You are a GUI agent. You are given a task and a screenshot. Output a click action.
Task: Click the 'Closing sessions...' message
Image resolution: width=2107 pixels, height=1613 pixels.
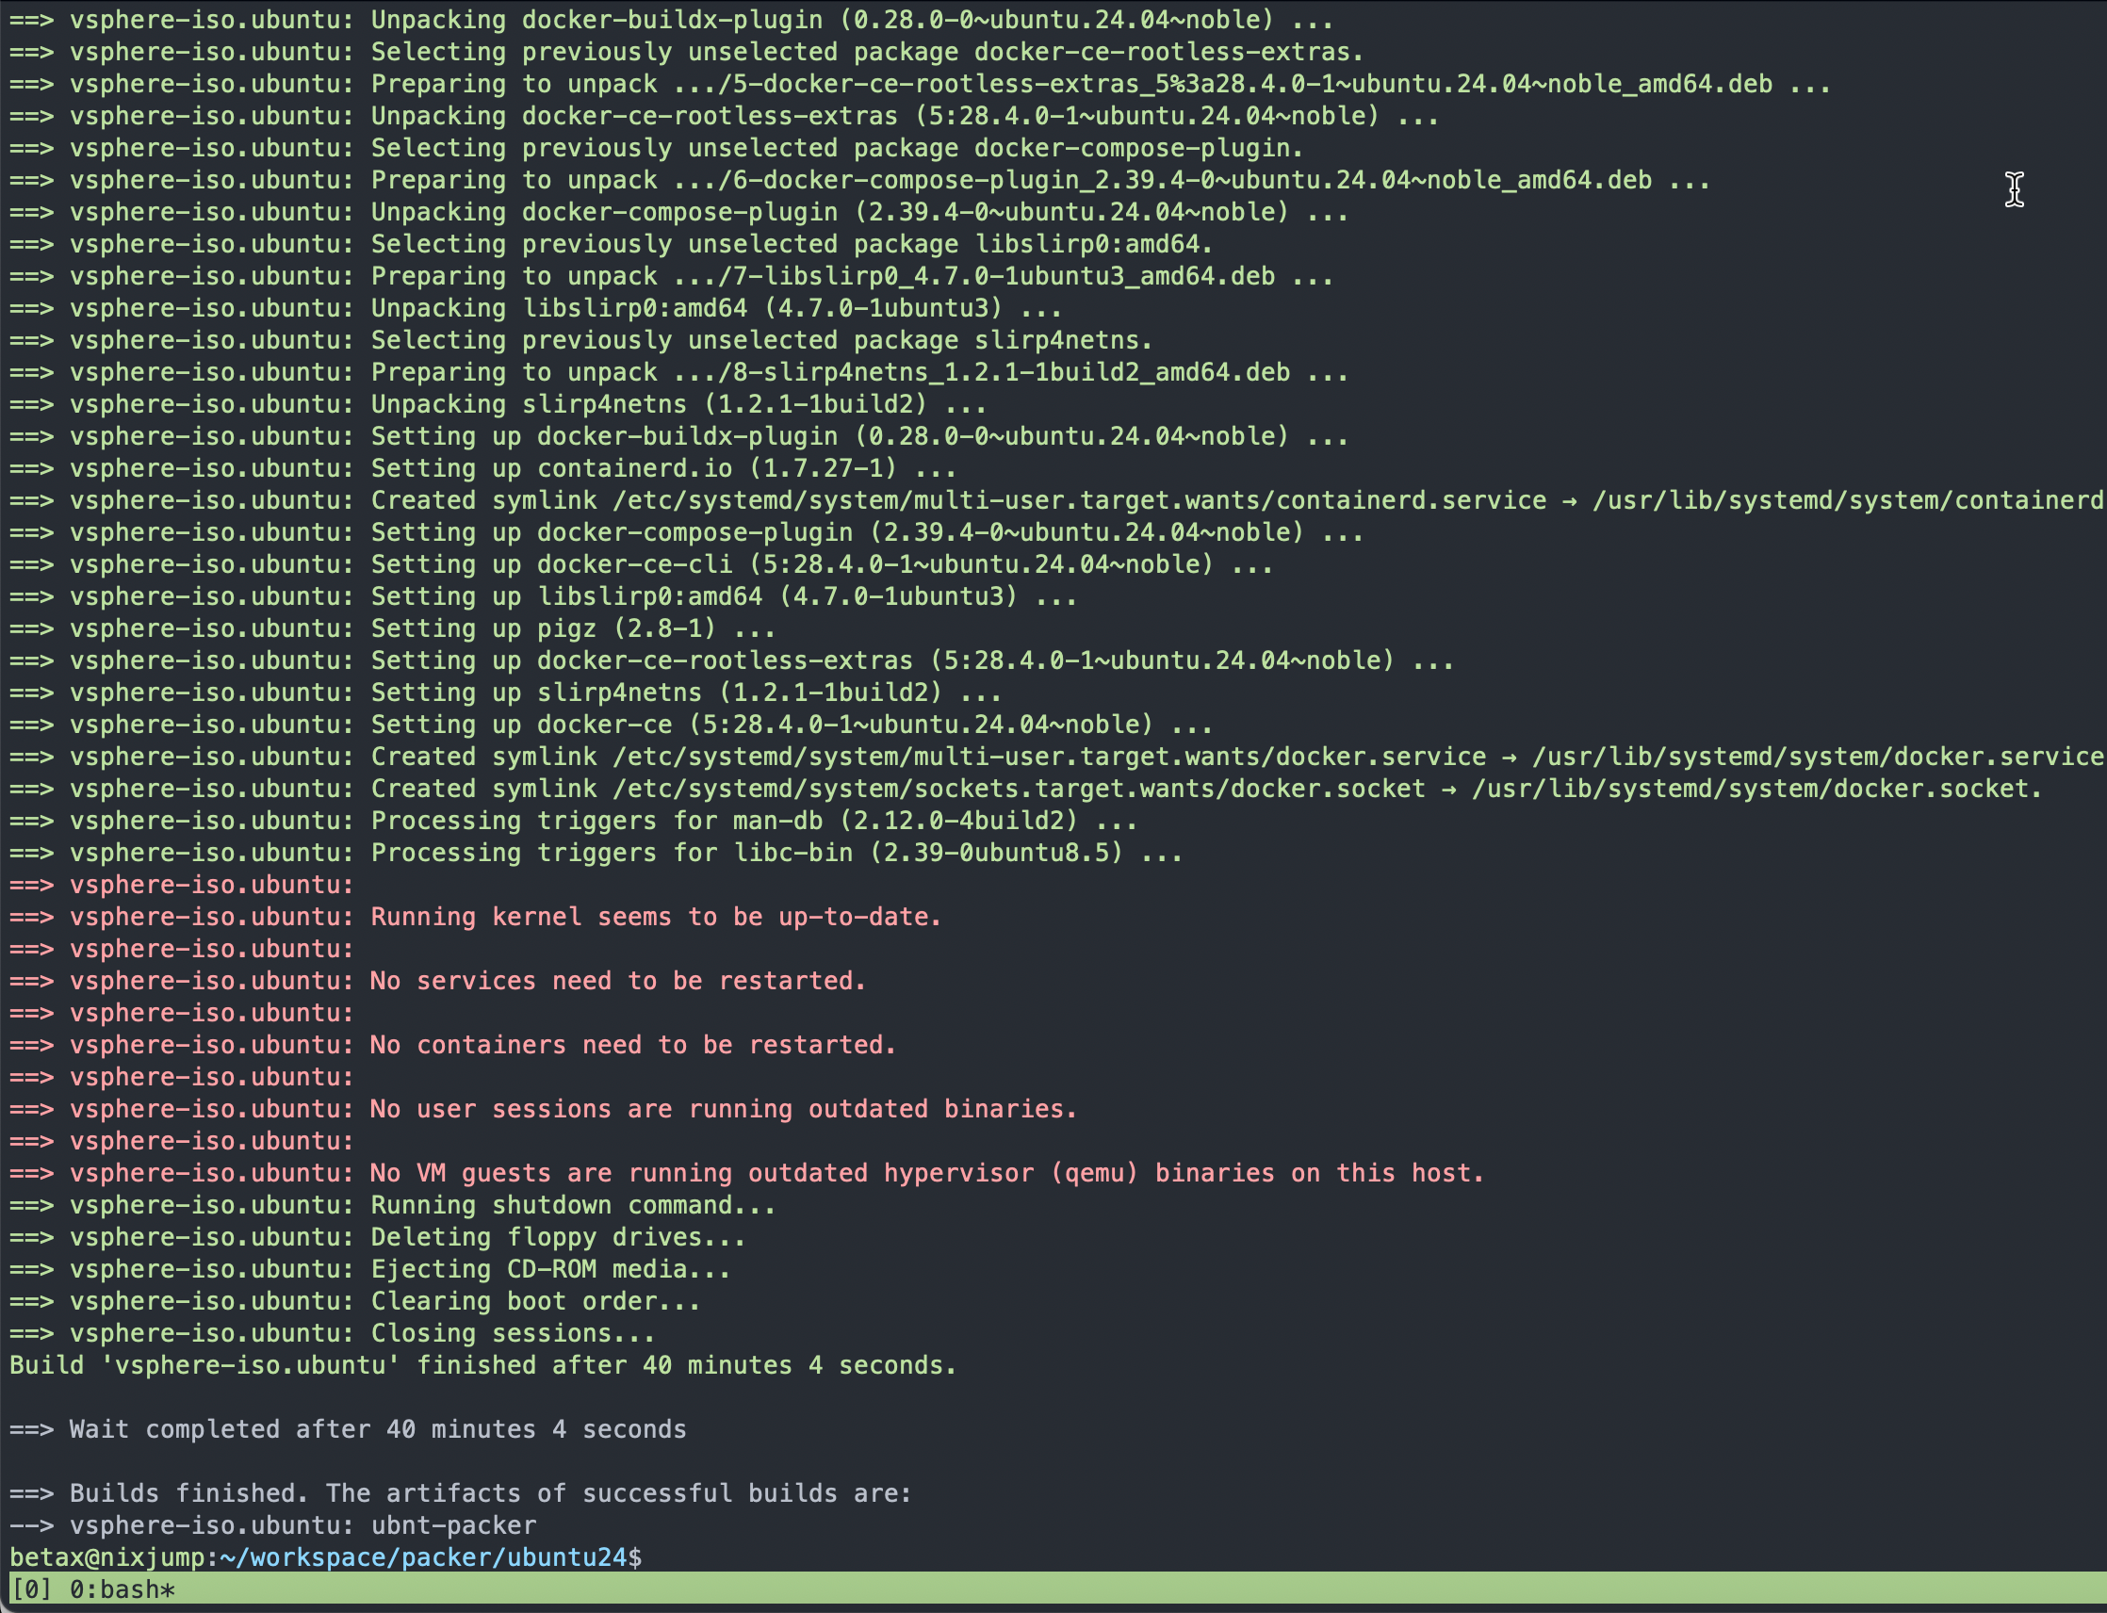[509, 1332]
